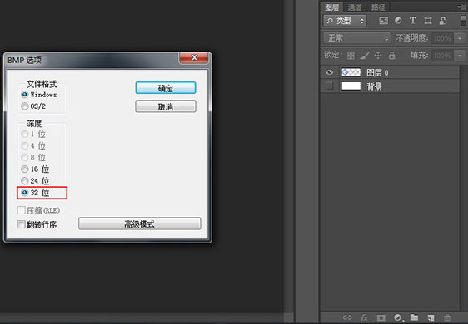Click the 取消 button
This screenshot has height=324, width=468.
166,106
